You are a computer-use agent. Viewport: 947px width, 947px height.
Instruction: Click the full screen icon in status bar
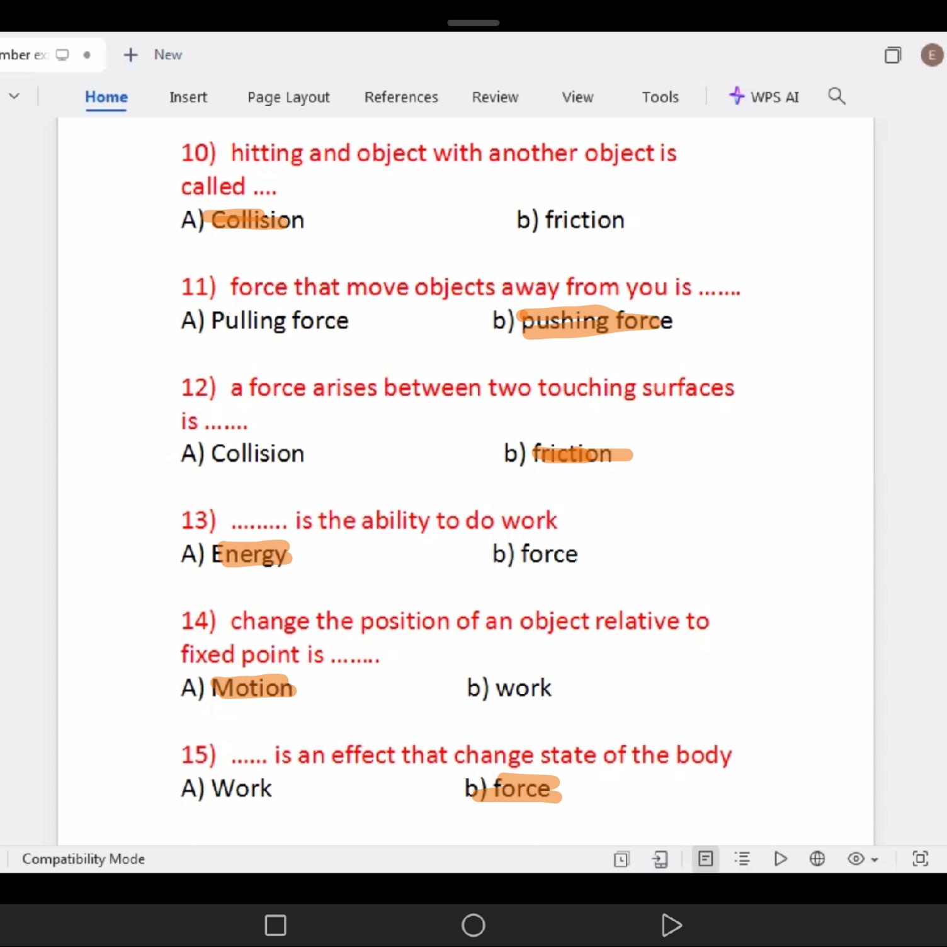[x=920, y=859]
